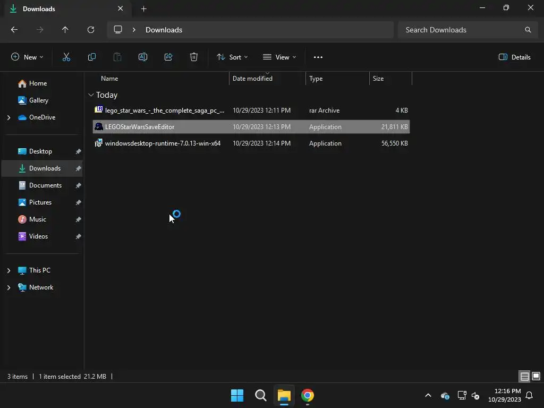This screenshot has height=408, width=544.
Task: Sort by Size column header
Action: (x=378, y=79)
